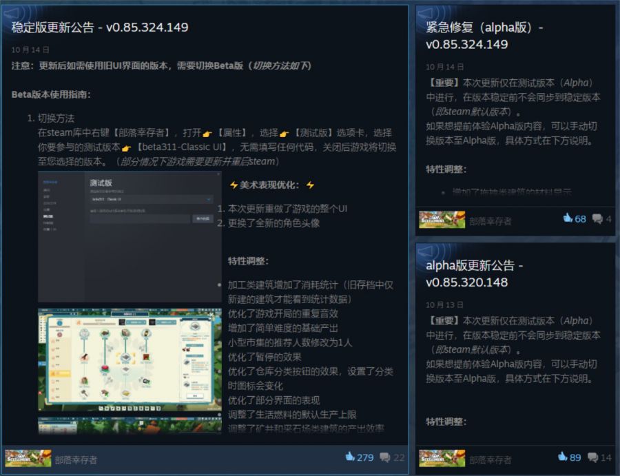This screenshot has height=476, width=620.
Task: Click the '美术表现优化:' heading
Action: pos(269,185)
